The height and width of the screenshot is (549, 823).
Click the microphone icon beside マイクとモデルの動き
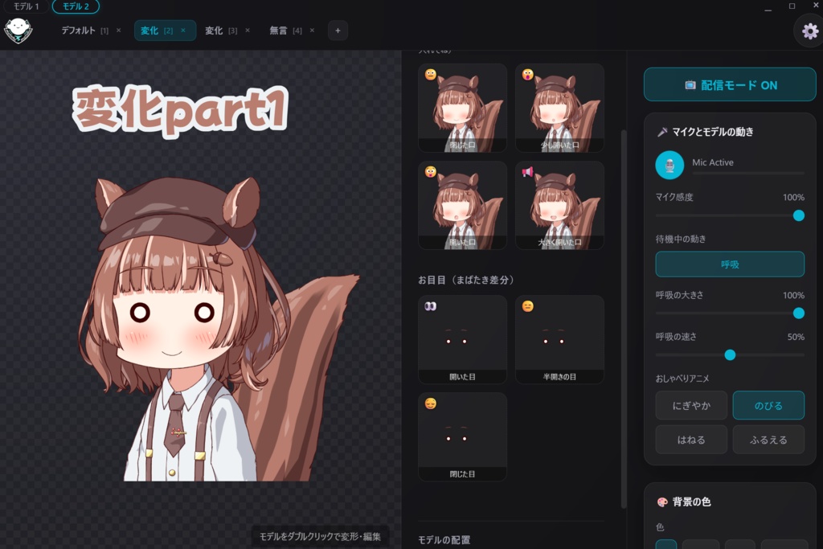pyautogui.click(x=662, y=132)
